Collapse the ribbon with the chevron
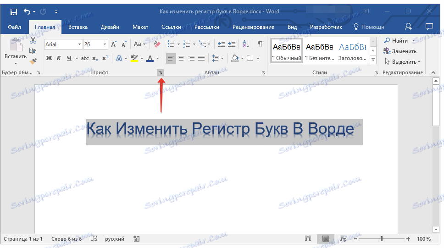Screen dimensions: 444x248 tap(433, 73)
